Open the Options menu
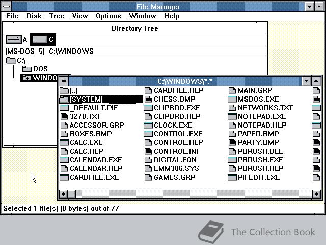This screenshot has width=326, height=245. tap(108, 16)
